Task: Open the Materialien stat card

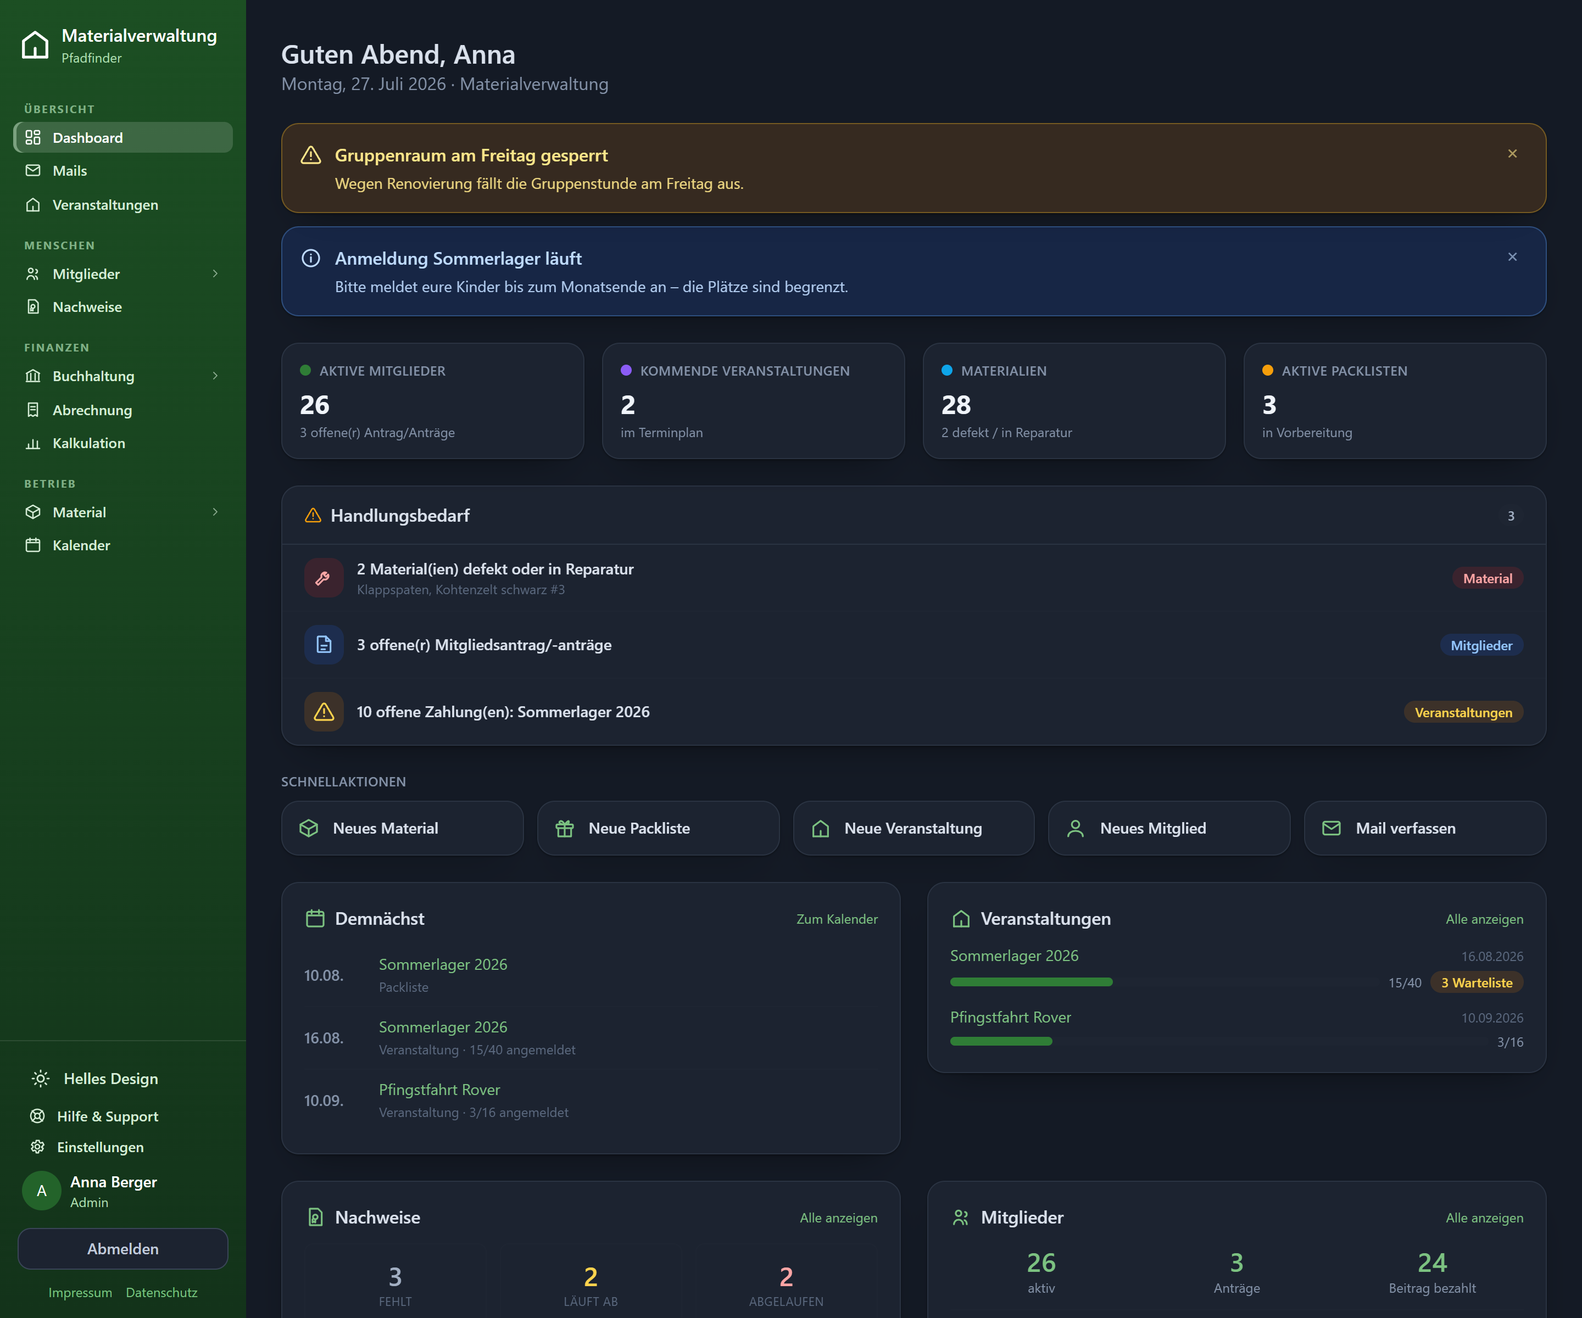Action: coord(1074,401)
